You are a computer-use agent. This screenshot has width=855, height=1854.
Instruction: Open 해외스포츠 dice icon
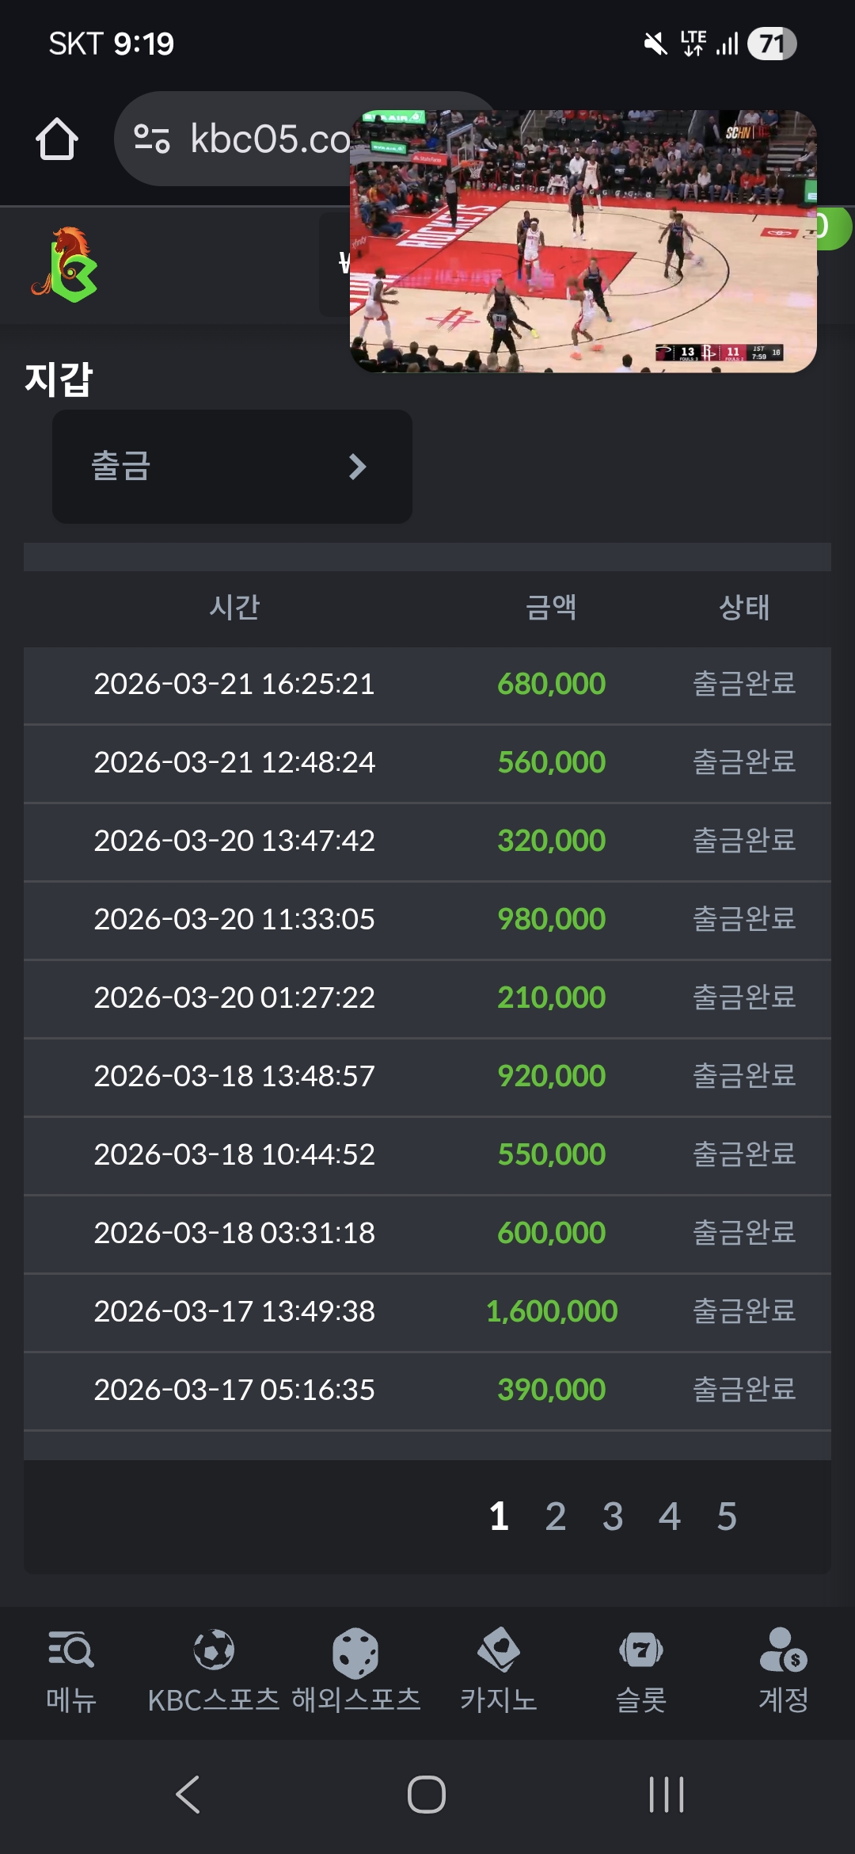[x=355, y=1653]
